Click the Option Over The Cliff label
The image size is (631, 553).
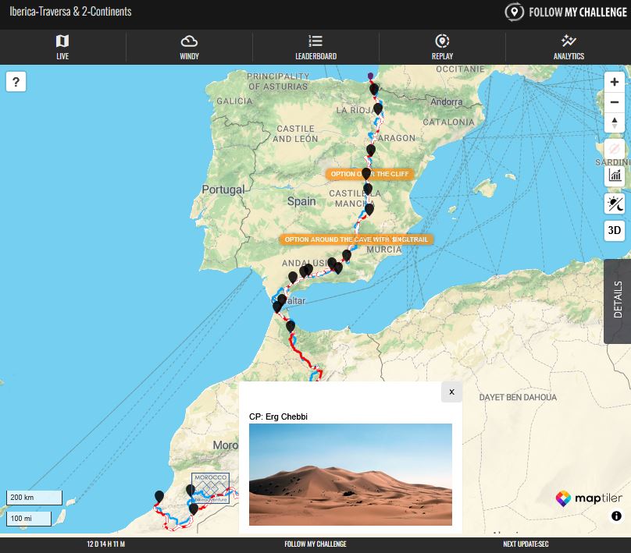(x=369, y=174)
